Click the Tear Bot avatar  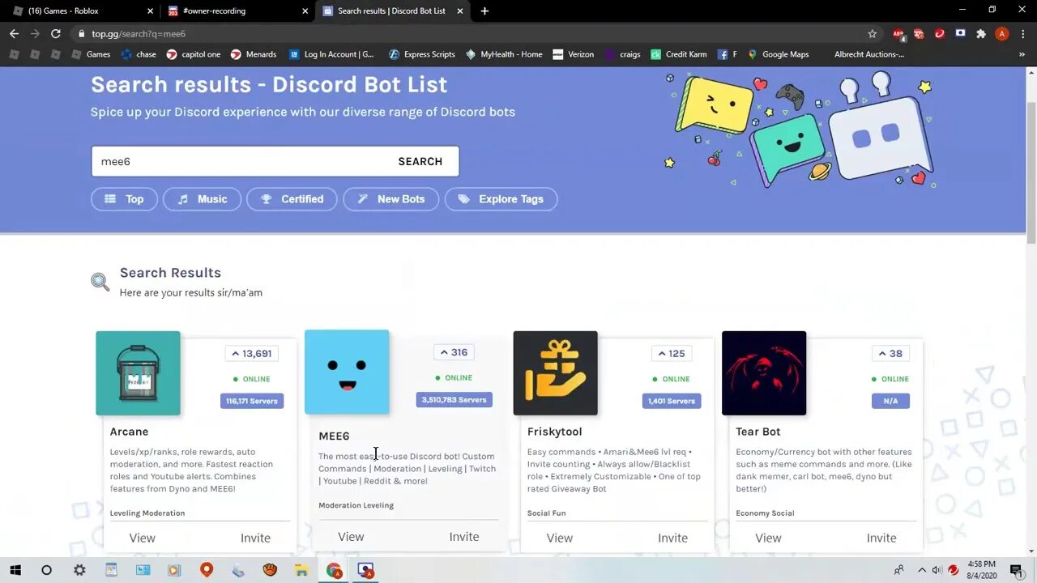click(x=764, y=373)
